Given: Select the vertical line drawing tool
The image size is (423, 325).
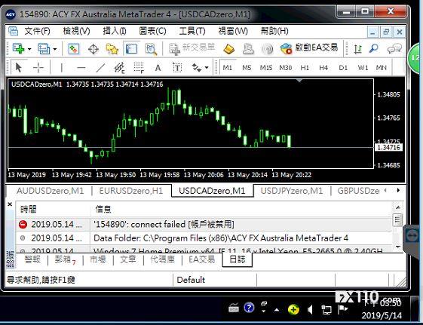Looking at the screenshot, I should 62,67.
